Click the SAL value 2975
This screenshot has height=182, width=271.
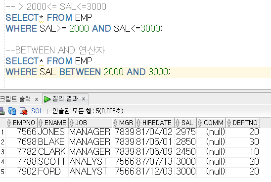(x=186, y=132)
